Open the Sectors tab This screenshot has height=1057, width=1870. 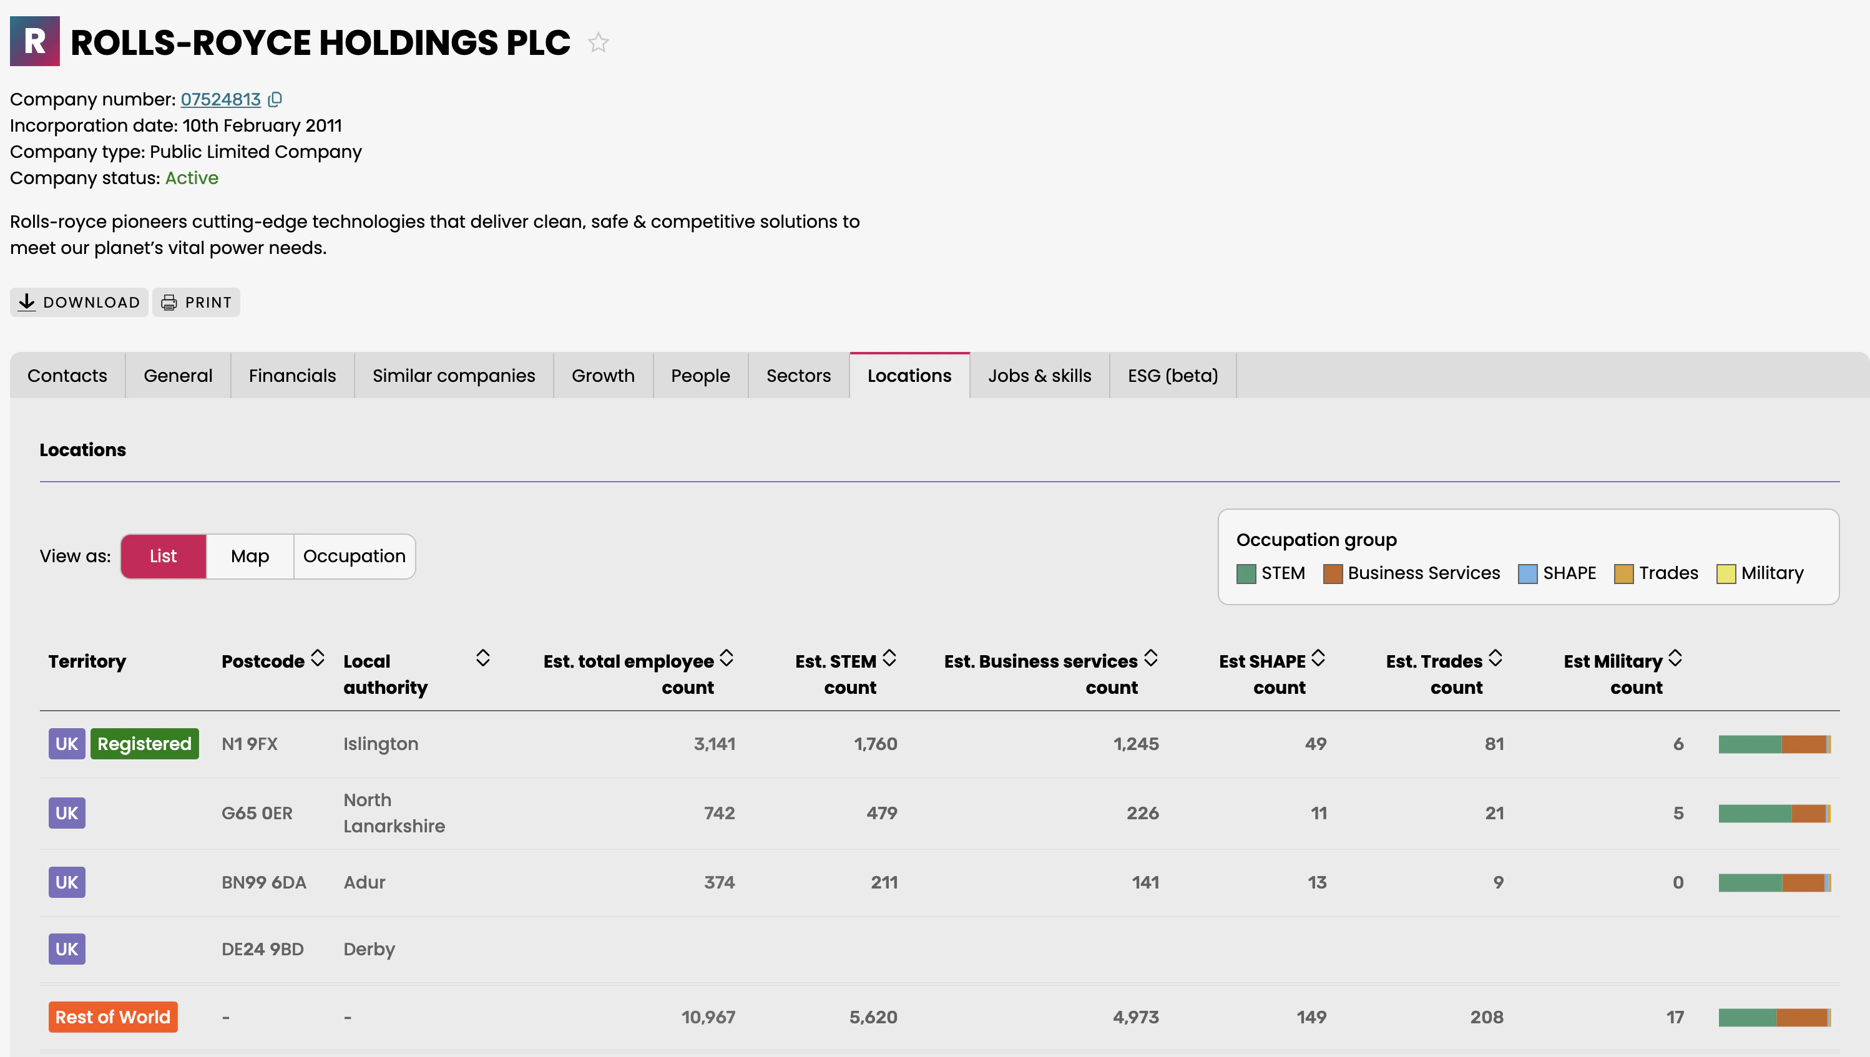pyautogui.click(x=799, y=376)
